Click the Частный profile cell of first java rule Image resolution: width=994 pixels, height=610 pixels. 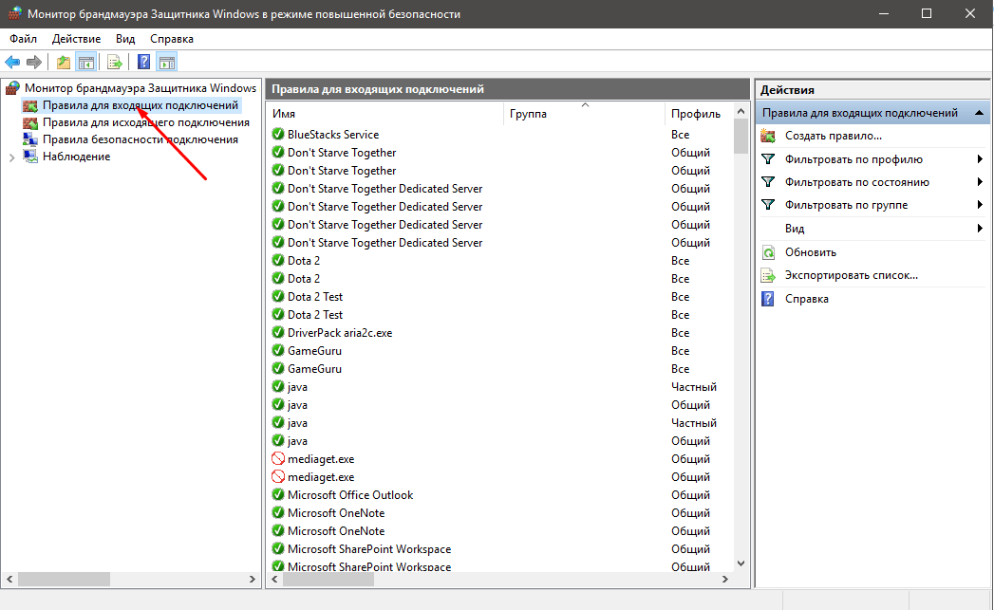coord(693,387)
